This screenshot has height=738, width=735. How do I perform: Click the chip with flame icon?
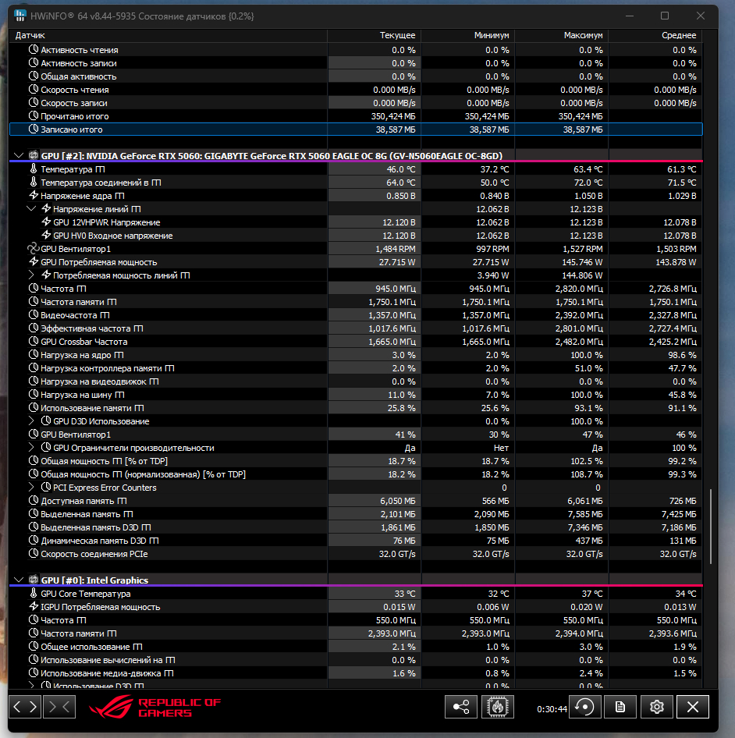pyautogui.click(x=498, y=707)
